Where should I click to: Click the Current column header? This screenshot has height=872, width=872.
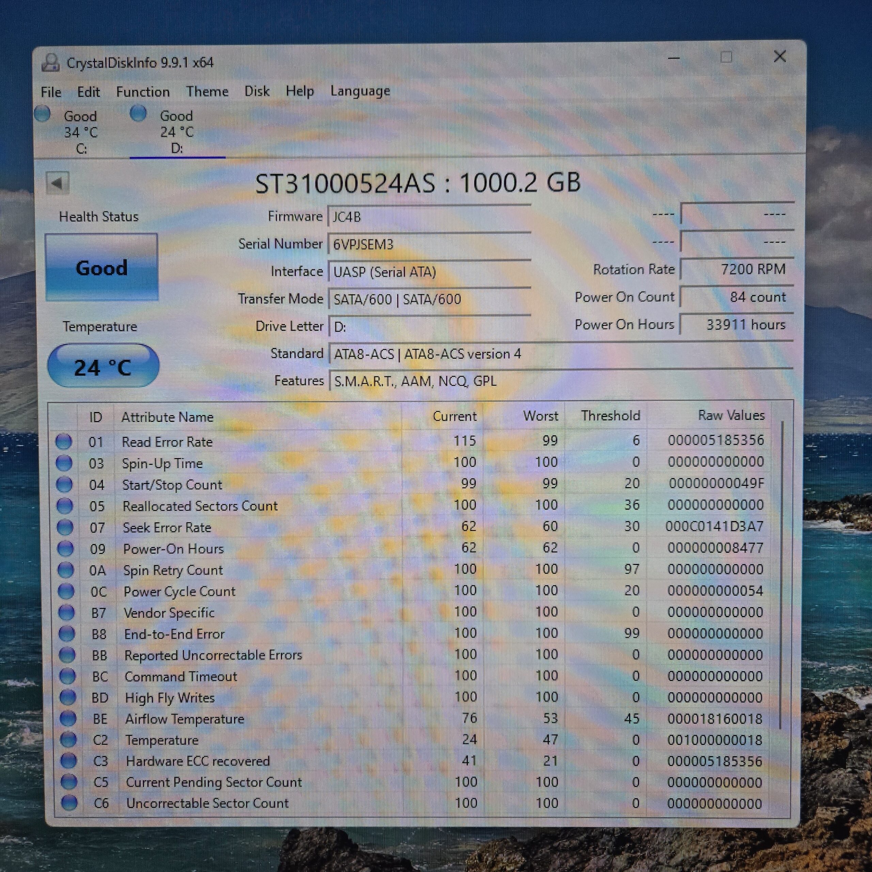pyautogui.click(x=454, y=416)
